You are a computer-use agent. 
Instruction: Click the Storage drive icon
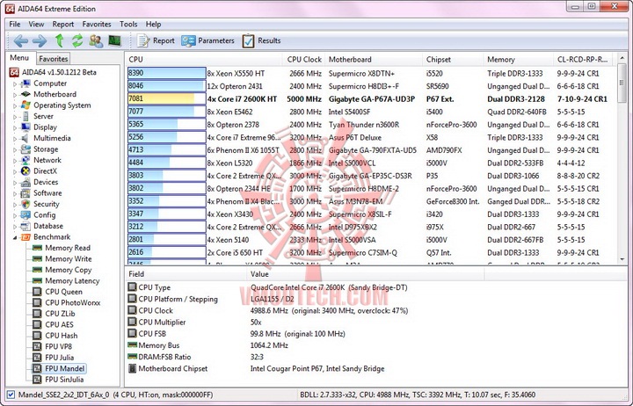(x=25, y=149)
